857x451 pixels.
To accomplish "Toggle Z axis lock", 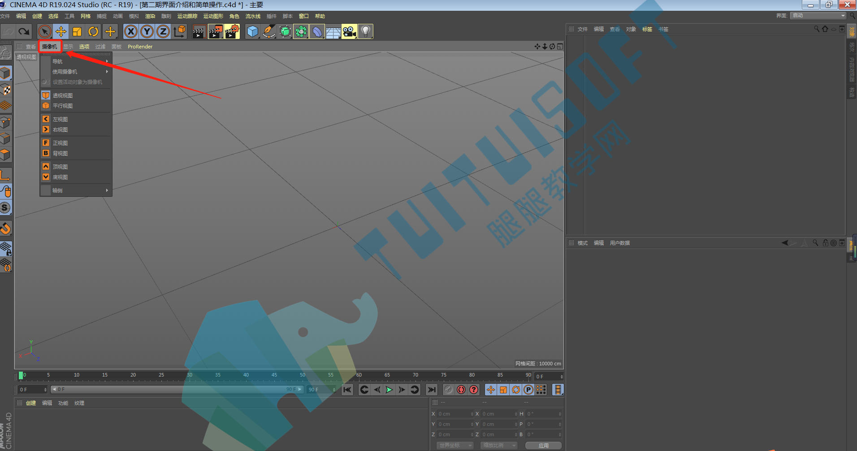I will tap(163, 31).
